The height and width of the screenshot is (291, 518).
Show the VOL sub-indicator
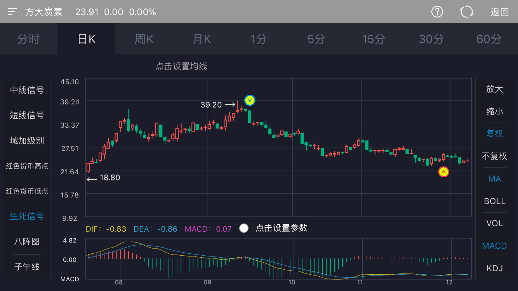(x=495, y=223)
